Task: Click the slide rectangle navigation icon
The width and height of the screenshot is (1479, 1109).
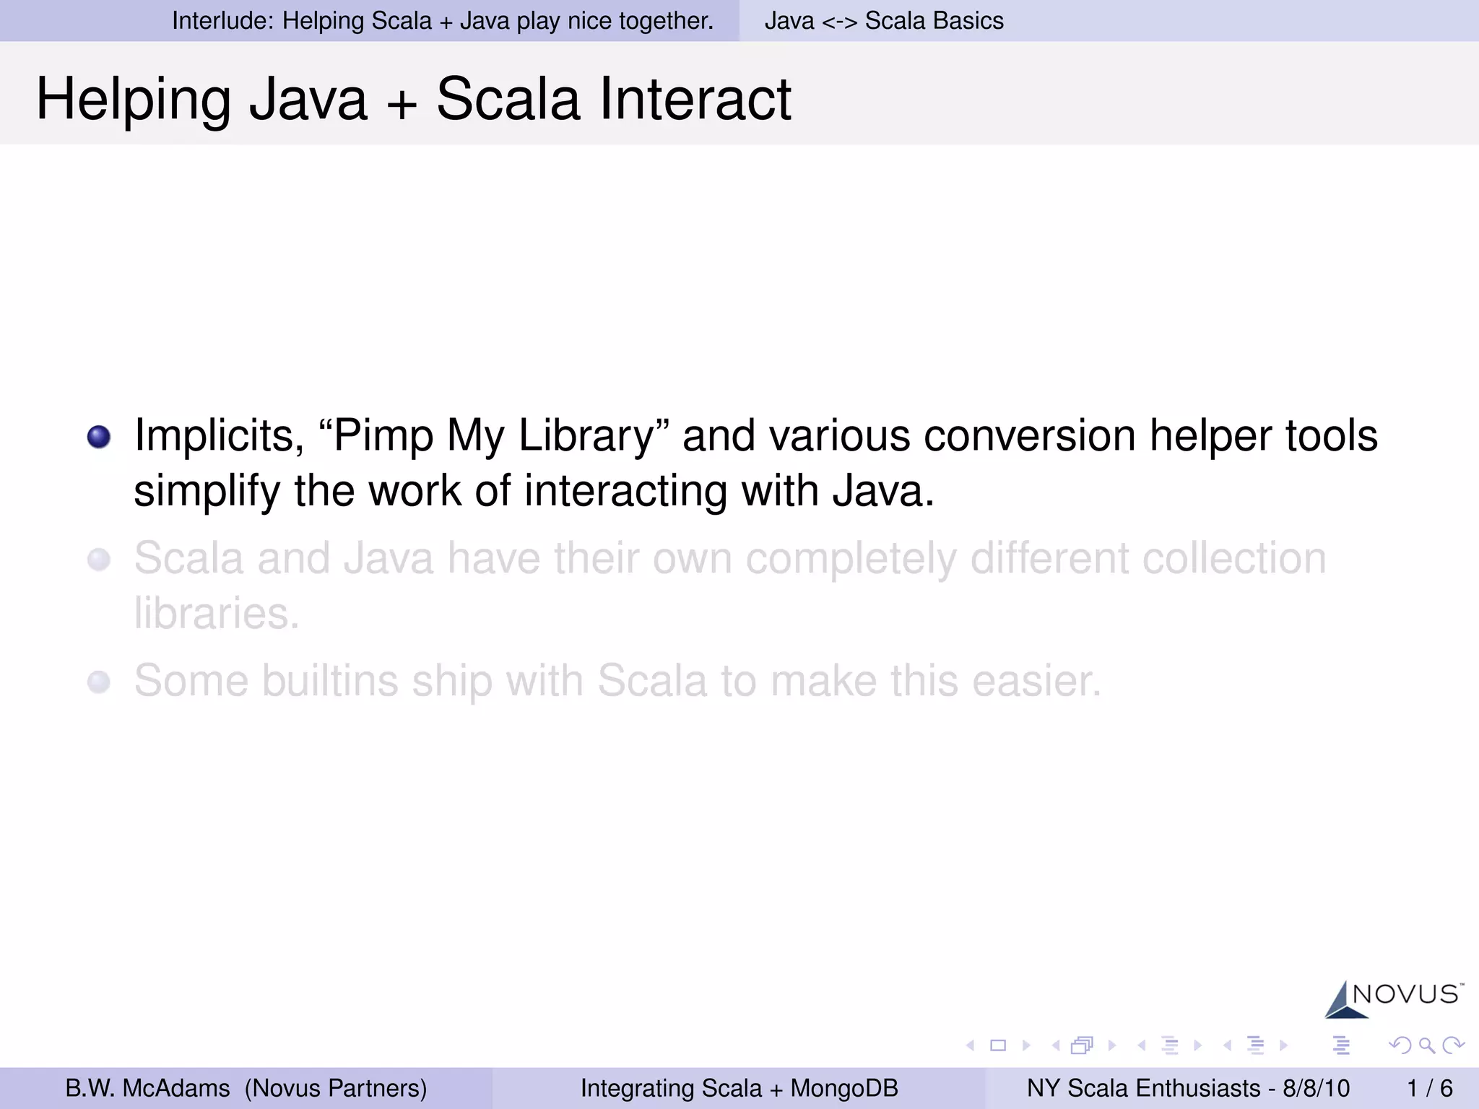Action: coord(998,1045)
